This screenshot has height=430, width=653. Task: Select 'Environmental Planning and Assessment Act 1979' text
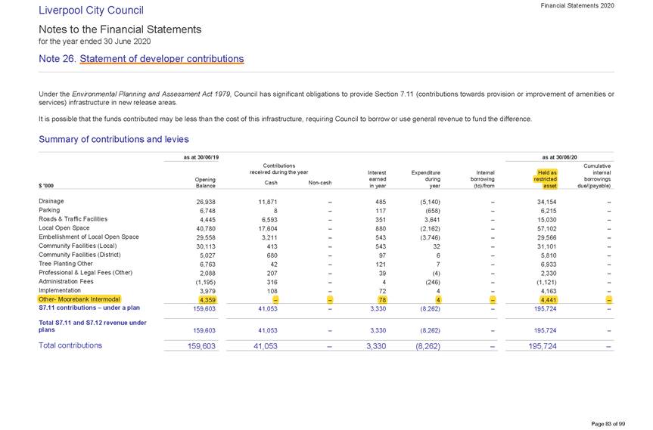(x=151, y=94)
